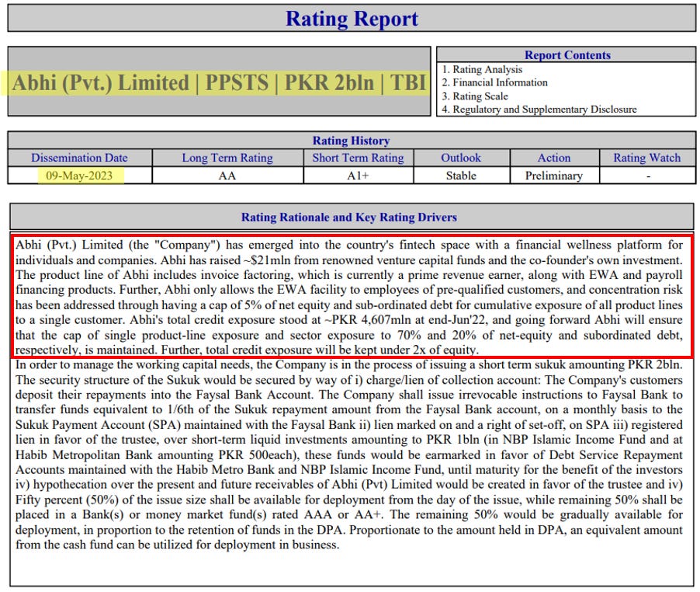
Task: Click the Action column header
Action: click(x=554, y=158)
